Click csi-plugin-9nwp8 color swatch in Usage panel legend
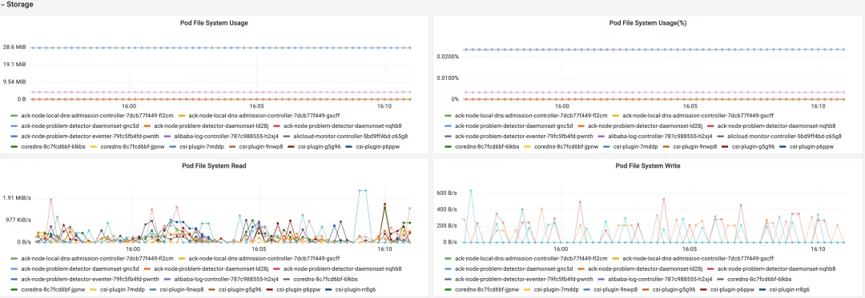The width and height of the screenshot is (865, 298). [x=231, y=147]
